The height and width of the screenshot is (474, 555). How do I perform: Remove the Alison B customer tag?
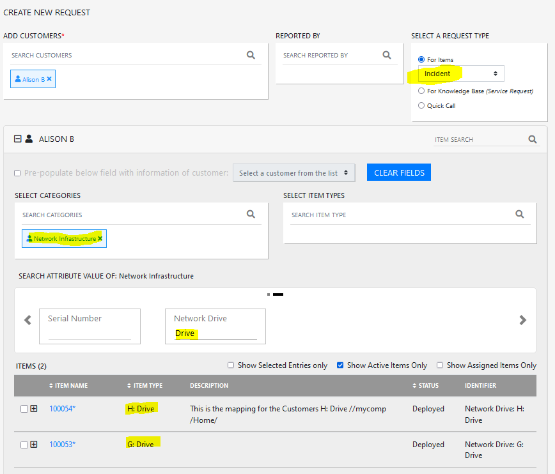click(49, 79)
